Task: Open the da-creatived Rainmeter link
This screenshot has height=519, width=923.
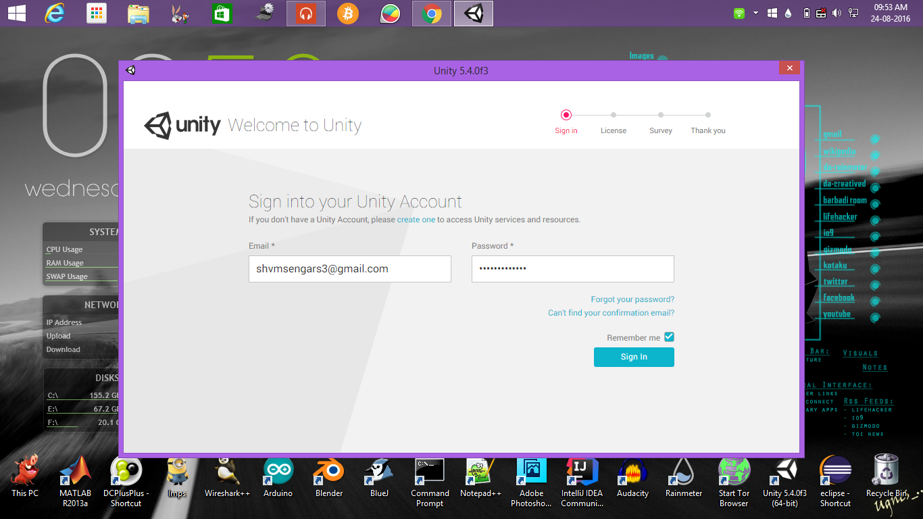Action: click(844, 184)
